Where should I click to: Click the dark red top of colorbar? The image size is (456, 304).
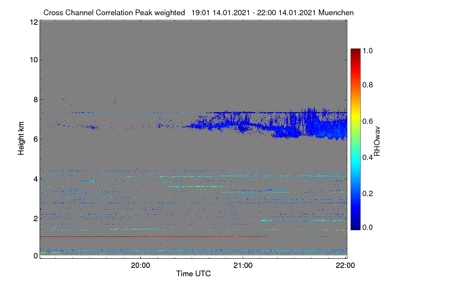(355, 51)
